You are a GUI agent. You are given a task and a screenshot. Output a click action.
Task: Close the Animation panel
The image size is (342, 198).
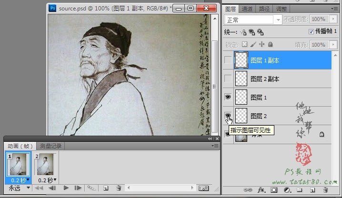tap(217, 139)
